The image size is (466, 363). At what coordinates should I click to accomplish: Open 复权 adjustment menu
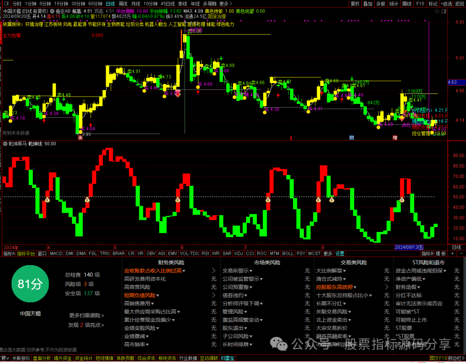355,4
